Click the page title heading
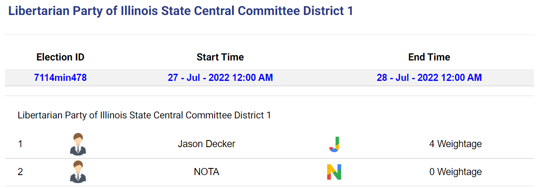Viewport: 536px width, 188px height. point(181,11)
